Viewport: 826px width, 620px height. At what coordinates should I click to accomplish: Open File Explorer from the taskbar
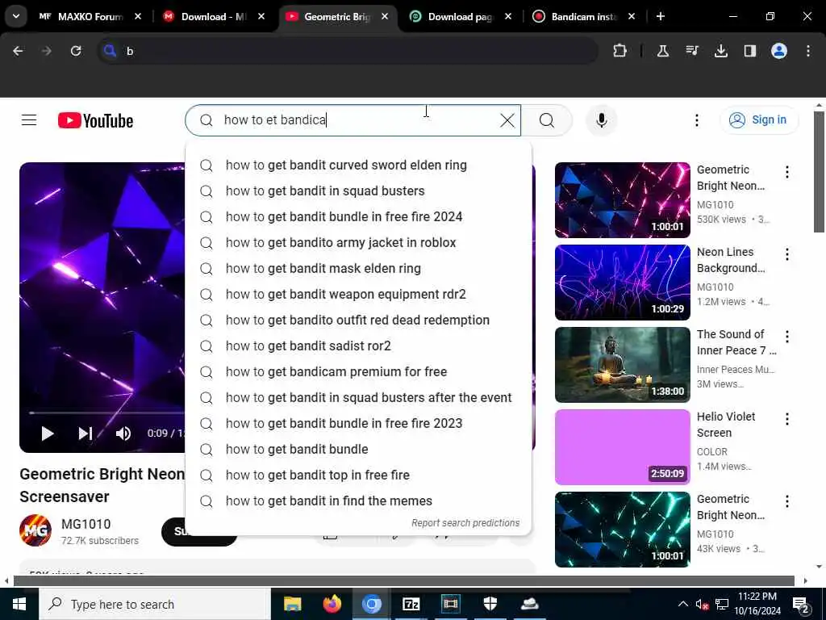pyautogui.click(x=292, y=604)
